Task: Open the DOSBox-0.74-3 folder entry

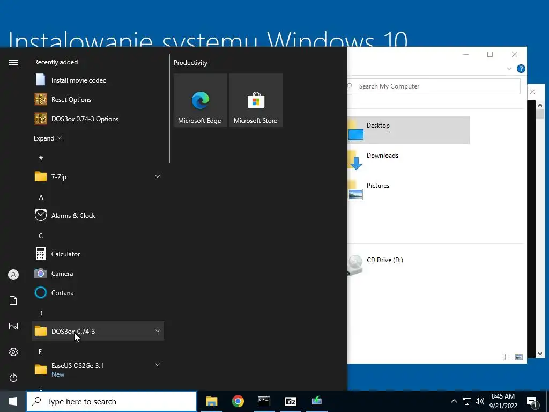Action: coord(98,330)
